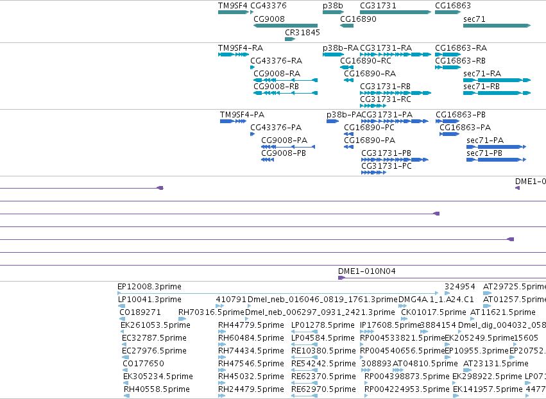546x399 pixels.
Task: Select the DMG4A.1_1.A24.C1 EST label
Action: point(436,300)
